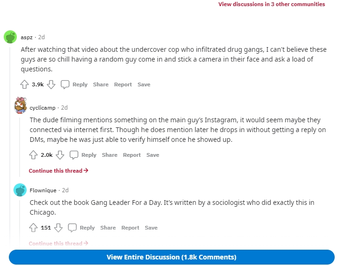
Task: Downvote Flownique's comment
Action: click(x=58, y=228)
